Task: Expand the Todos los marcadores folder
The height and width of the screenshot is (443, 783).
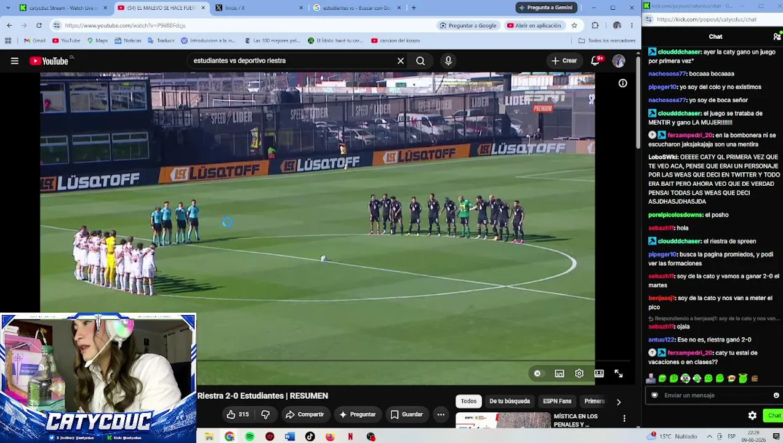Action: (607, 41)
